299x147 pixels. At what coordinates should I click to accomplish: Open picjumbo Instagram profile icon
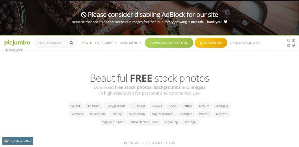point(289,40)
